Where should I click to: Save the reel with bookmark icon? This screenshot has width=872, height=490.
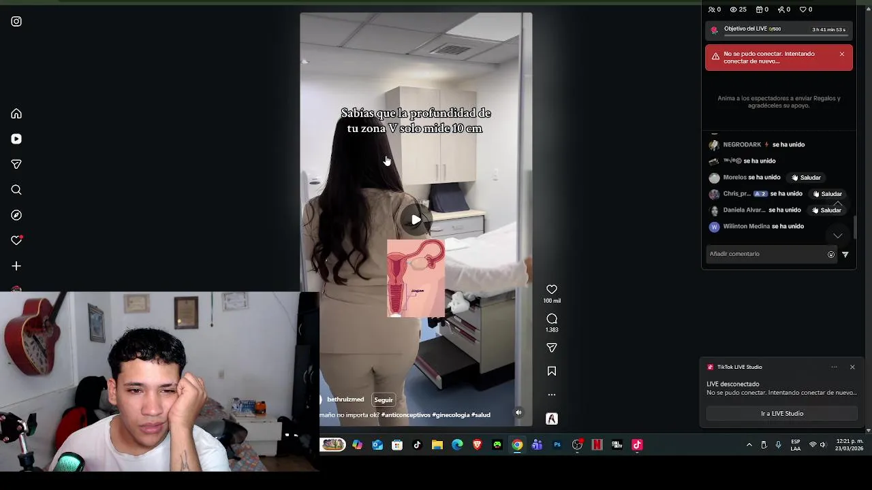pos(552,371)
